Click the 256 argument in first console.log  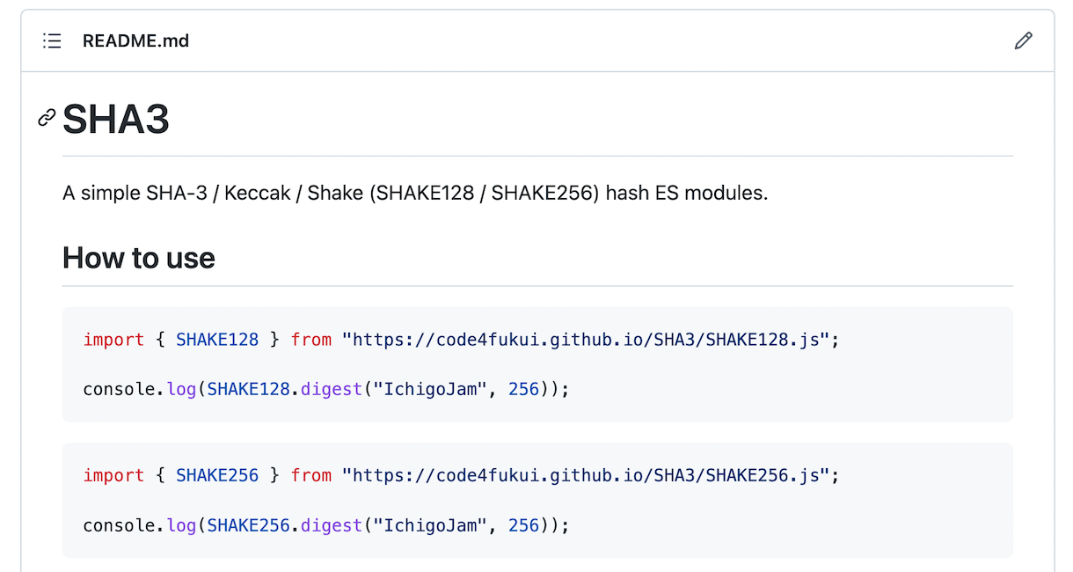pyautogui.click(x=523, y=388)
